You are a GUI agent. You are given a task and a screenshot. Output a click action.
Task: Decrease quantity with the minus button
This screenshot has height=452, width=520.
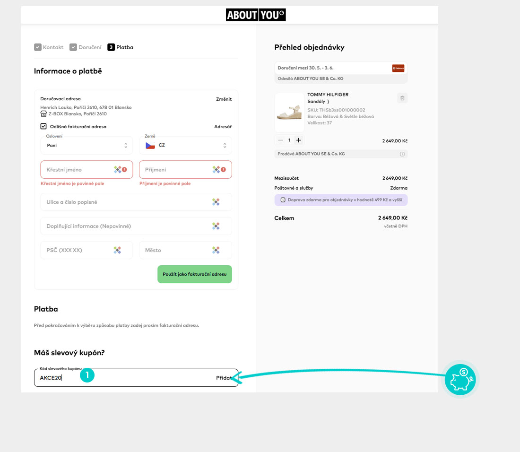pyautogui.click(x=280, y=140)
